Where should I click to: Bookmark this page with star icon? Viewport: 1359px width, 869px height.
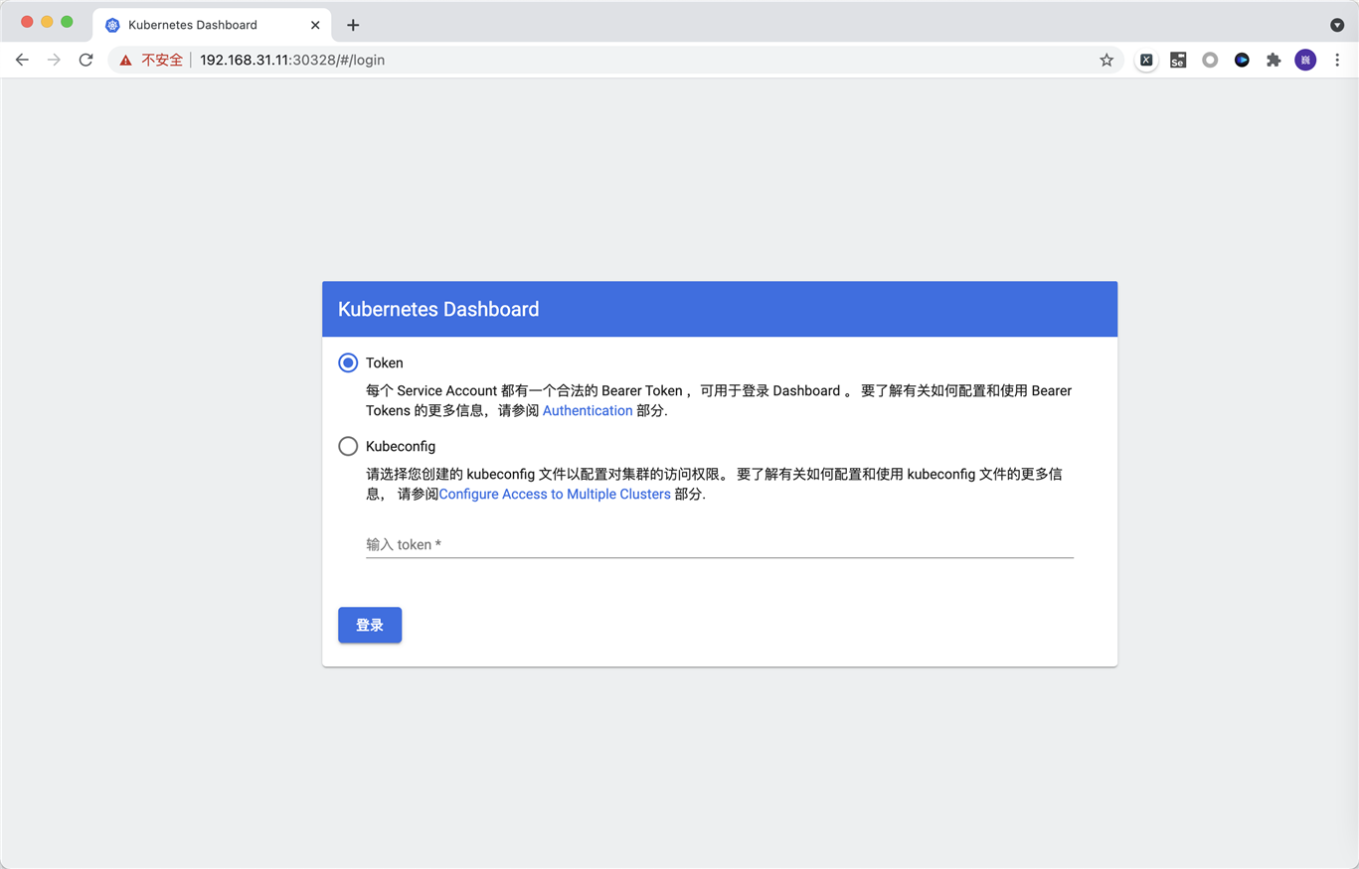pos(1106,60)
